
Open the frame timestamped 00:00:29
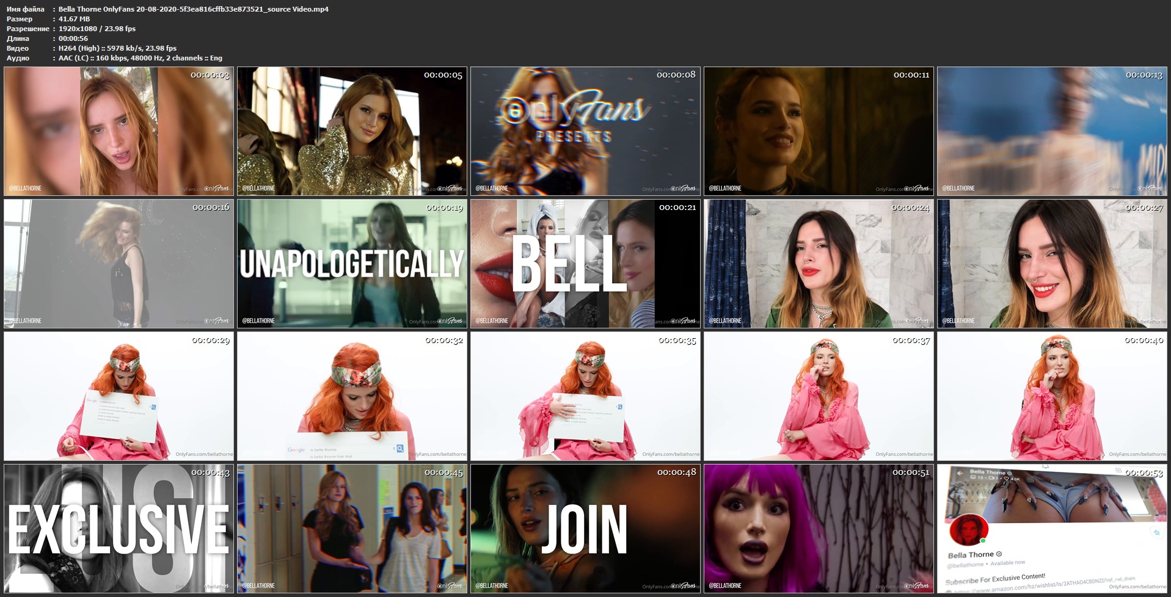click(119, 396)
